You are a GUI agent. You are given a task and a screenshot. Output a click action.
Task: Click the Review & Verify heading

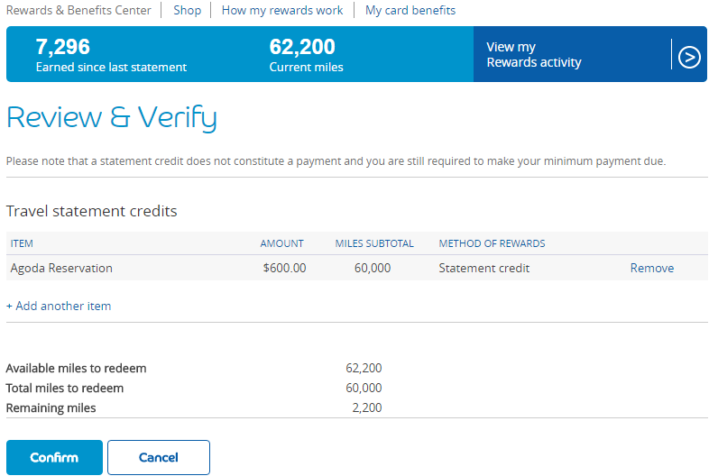[112, 118]
